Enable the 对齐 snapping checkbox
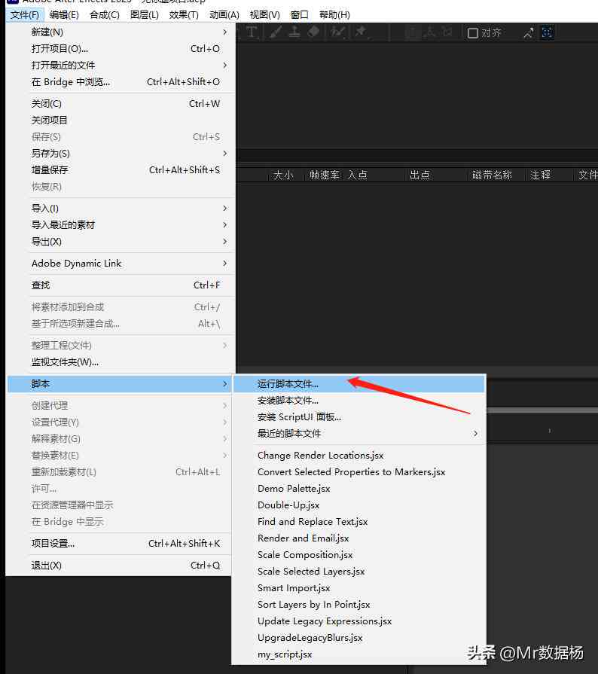Viewport: 598px width, 674px height. (x=473, y=33)
